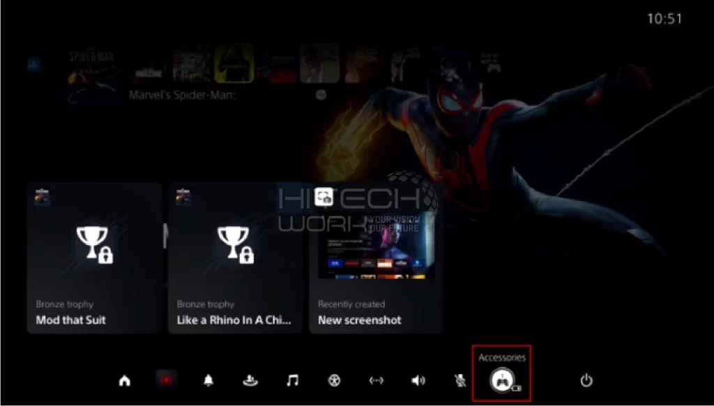Click the recently created screenshot thumbnail
The width and height of the screenshot is (714, 406).
coord(376,246)
